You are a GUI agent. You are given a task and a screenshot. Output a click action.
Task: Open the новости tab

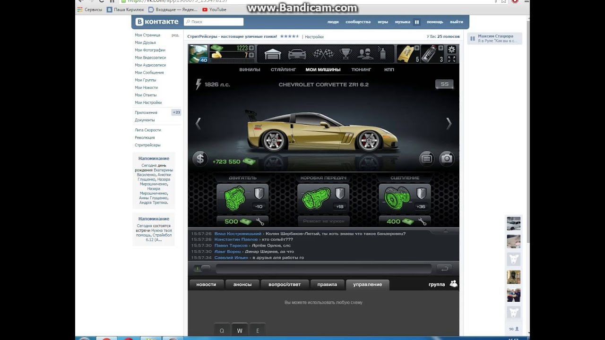(206, 284)
